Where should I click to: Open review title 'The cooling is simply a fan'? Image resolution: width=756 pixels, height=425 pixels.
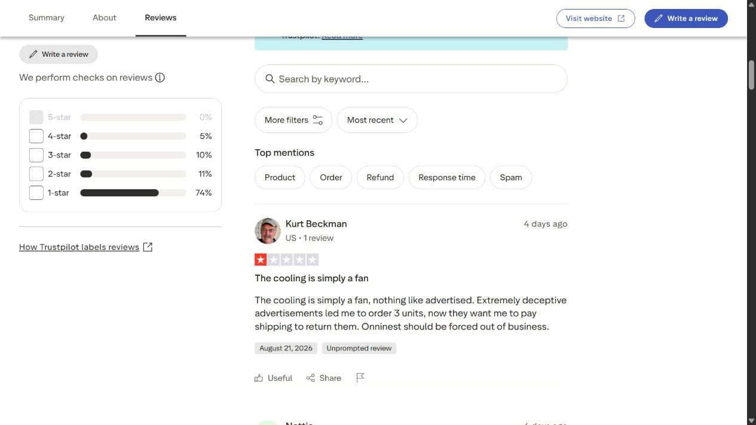(311, 278)
